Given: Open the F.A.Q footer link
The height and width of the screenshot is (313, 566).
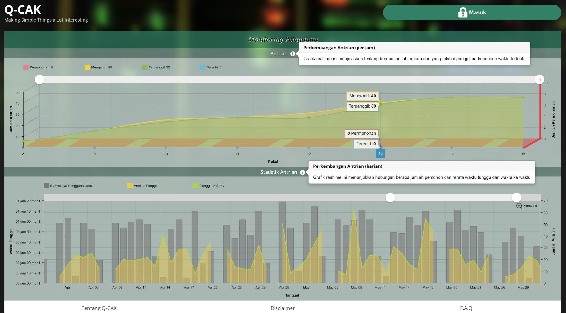Looking at the screenshot, I should (466, 308).
